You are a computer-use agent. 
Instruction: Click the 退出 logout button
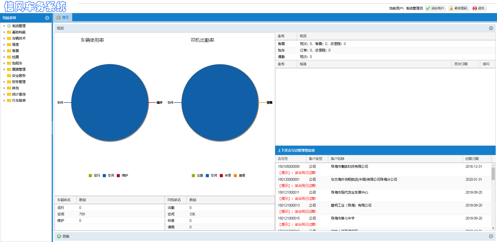point(479,8)
